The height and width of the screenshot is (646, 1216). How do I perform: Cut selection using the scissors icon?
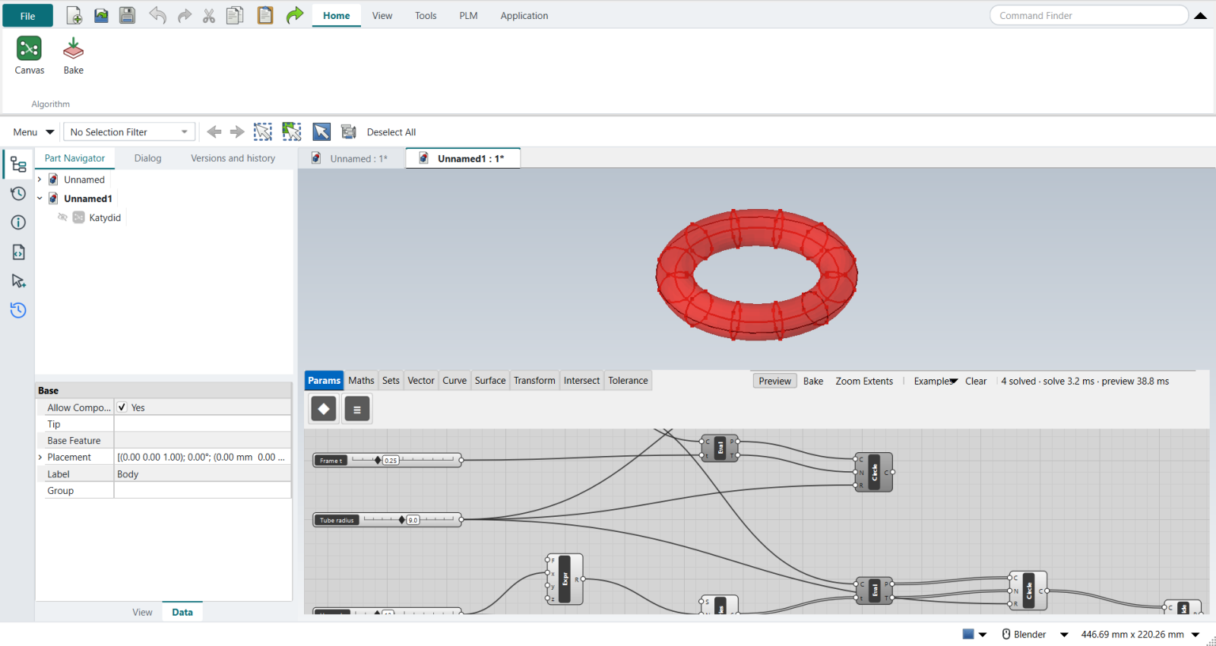[x=209, y=15]
